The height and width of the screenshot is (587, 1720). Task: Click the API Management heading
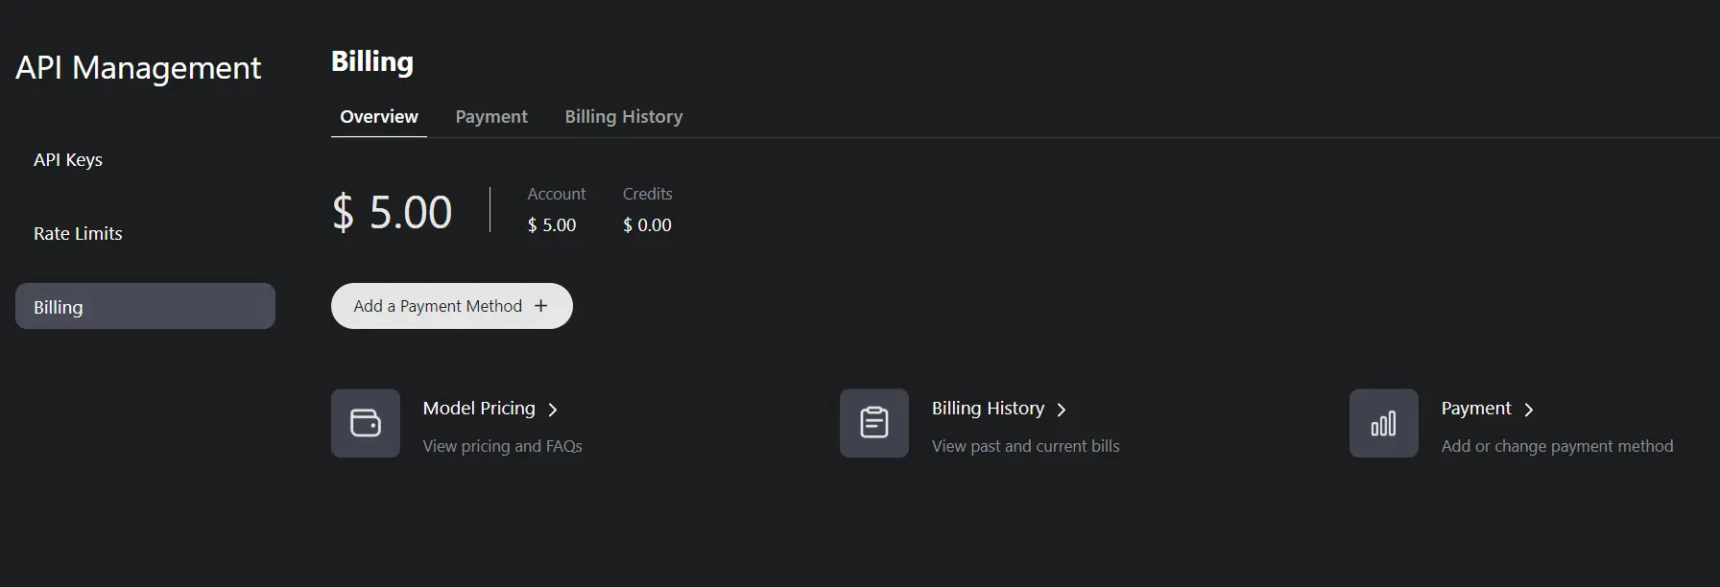(138, 67)
